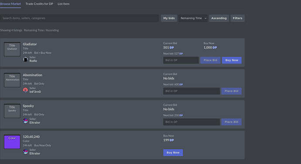
Task: Click the Spooky Bid in DP field
Action: pos(192,122)
